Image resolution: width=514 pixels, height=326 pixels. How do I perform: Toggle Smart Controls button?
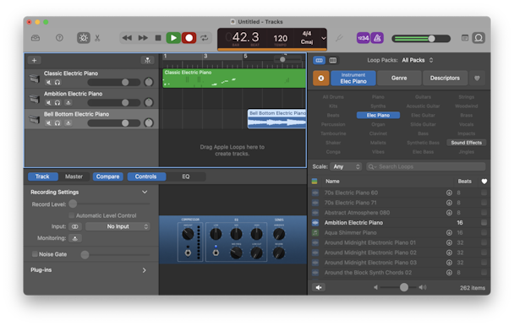[83, 38]
